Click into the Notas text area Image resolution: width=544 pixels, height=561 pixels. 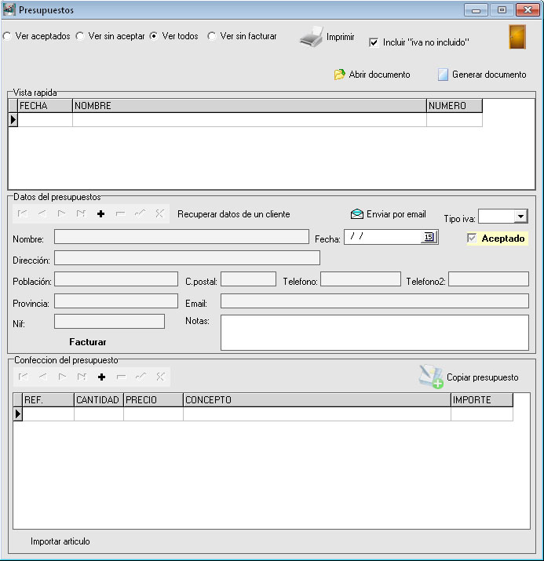click(x=374, y=332)
